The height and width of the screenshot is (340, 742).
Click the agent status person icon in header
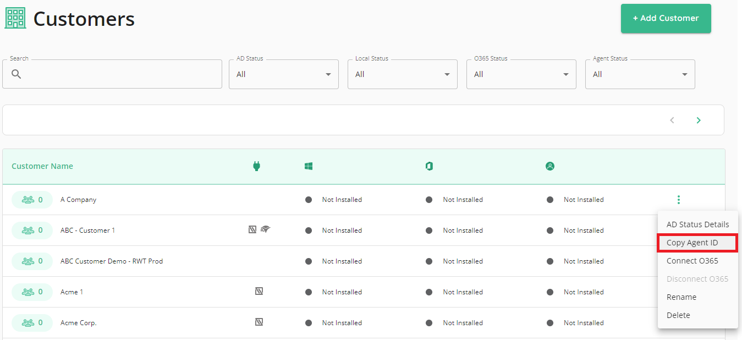click(x=550, y=166)
